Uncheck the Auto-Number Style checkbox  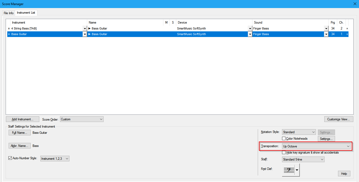[x=10, y=158]
